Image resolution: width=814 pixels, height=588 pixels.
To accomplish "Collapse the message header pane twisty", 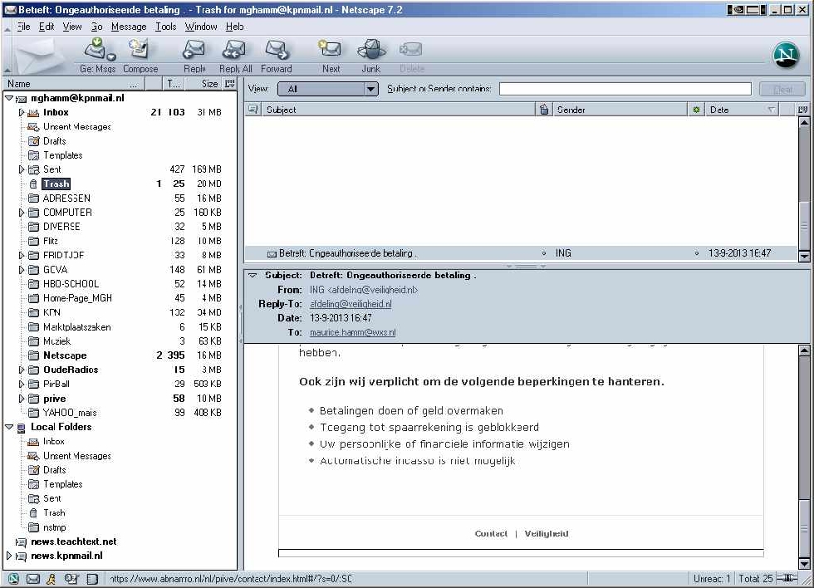I will click(x=253, y=276).
